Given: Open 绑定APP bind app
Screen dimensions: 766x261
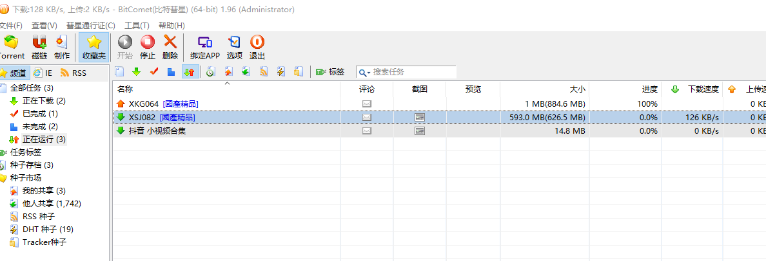Looking at the screenshot, I should click(204, 47).
